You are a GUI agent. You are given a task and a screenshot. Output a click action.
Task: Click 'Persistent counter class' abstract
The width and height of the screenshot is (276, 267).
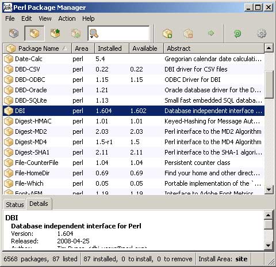coord(197,163)
